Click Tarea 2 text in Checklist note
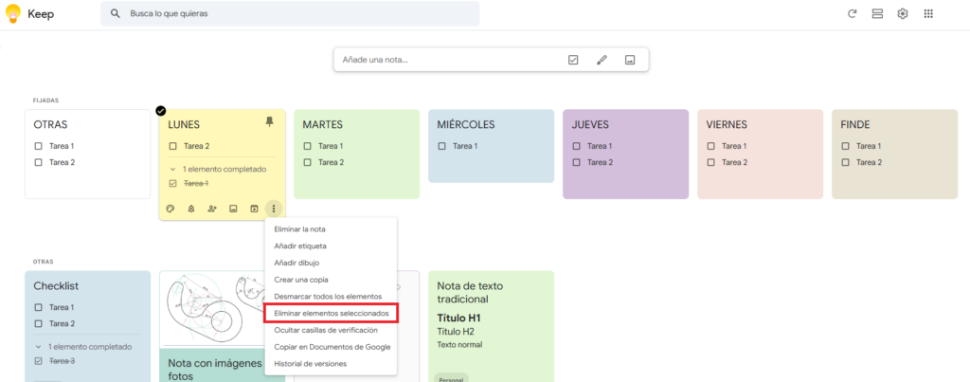 point(62,323)
